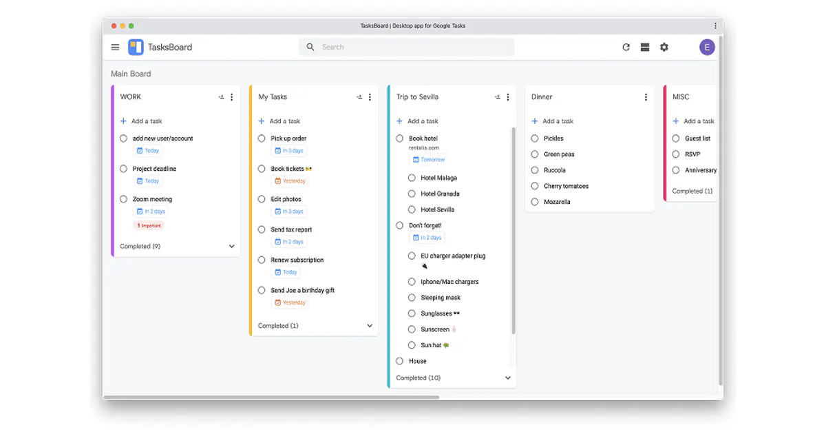Open three-dot menu of Dinner list
Image resolution: width=826 pixels, height=434 pixels.
pos(646,97)
